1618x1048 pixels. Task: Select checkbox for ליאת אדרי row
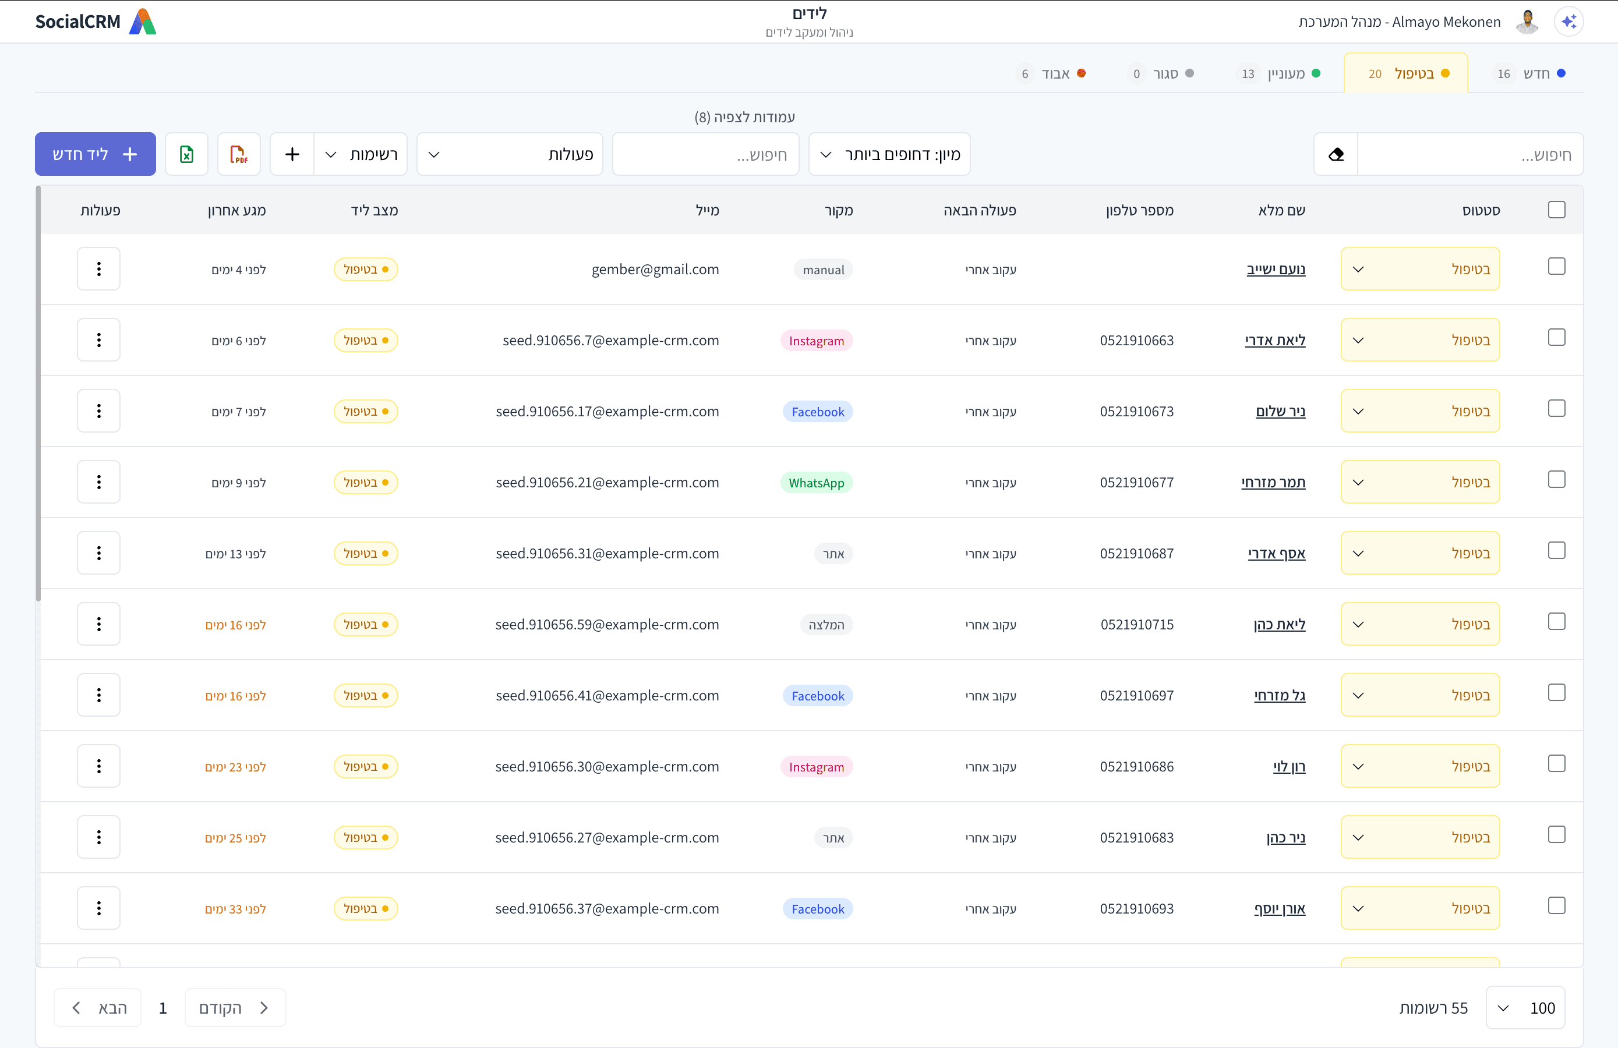pos(1556,337)
